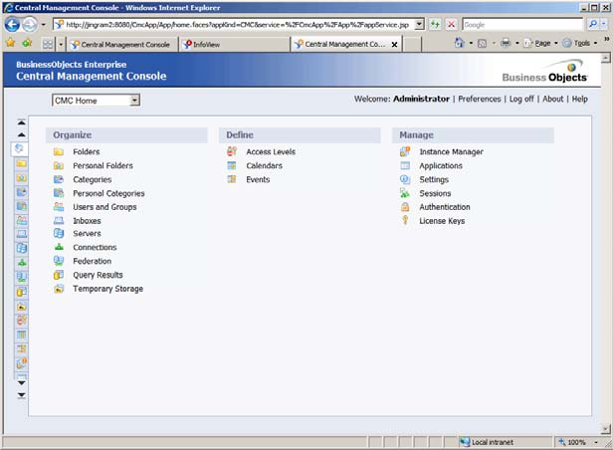Click the Home icon in IE toolbar

point(460,43)
